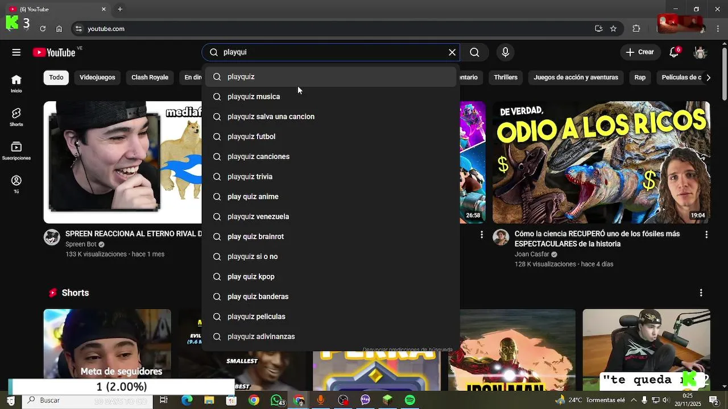The width and height of the screenshot is (728, 409).
Task: Open the options menu for the Joan Casfar video
Action: pyautogui.click(x=706, y=234)
